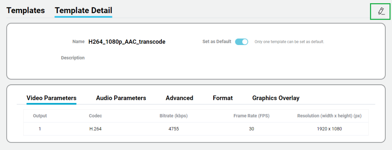Click the Output column header
The height and width of the screenshot is (150, 392).
(x=40, y=116)
